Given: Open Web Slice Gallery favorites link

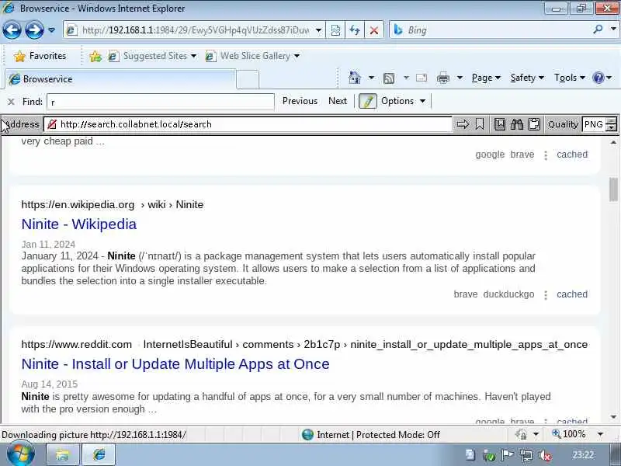Looking at the screenshot, I should 252,56.
